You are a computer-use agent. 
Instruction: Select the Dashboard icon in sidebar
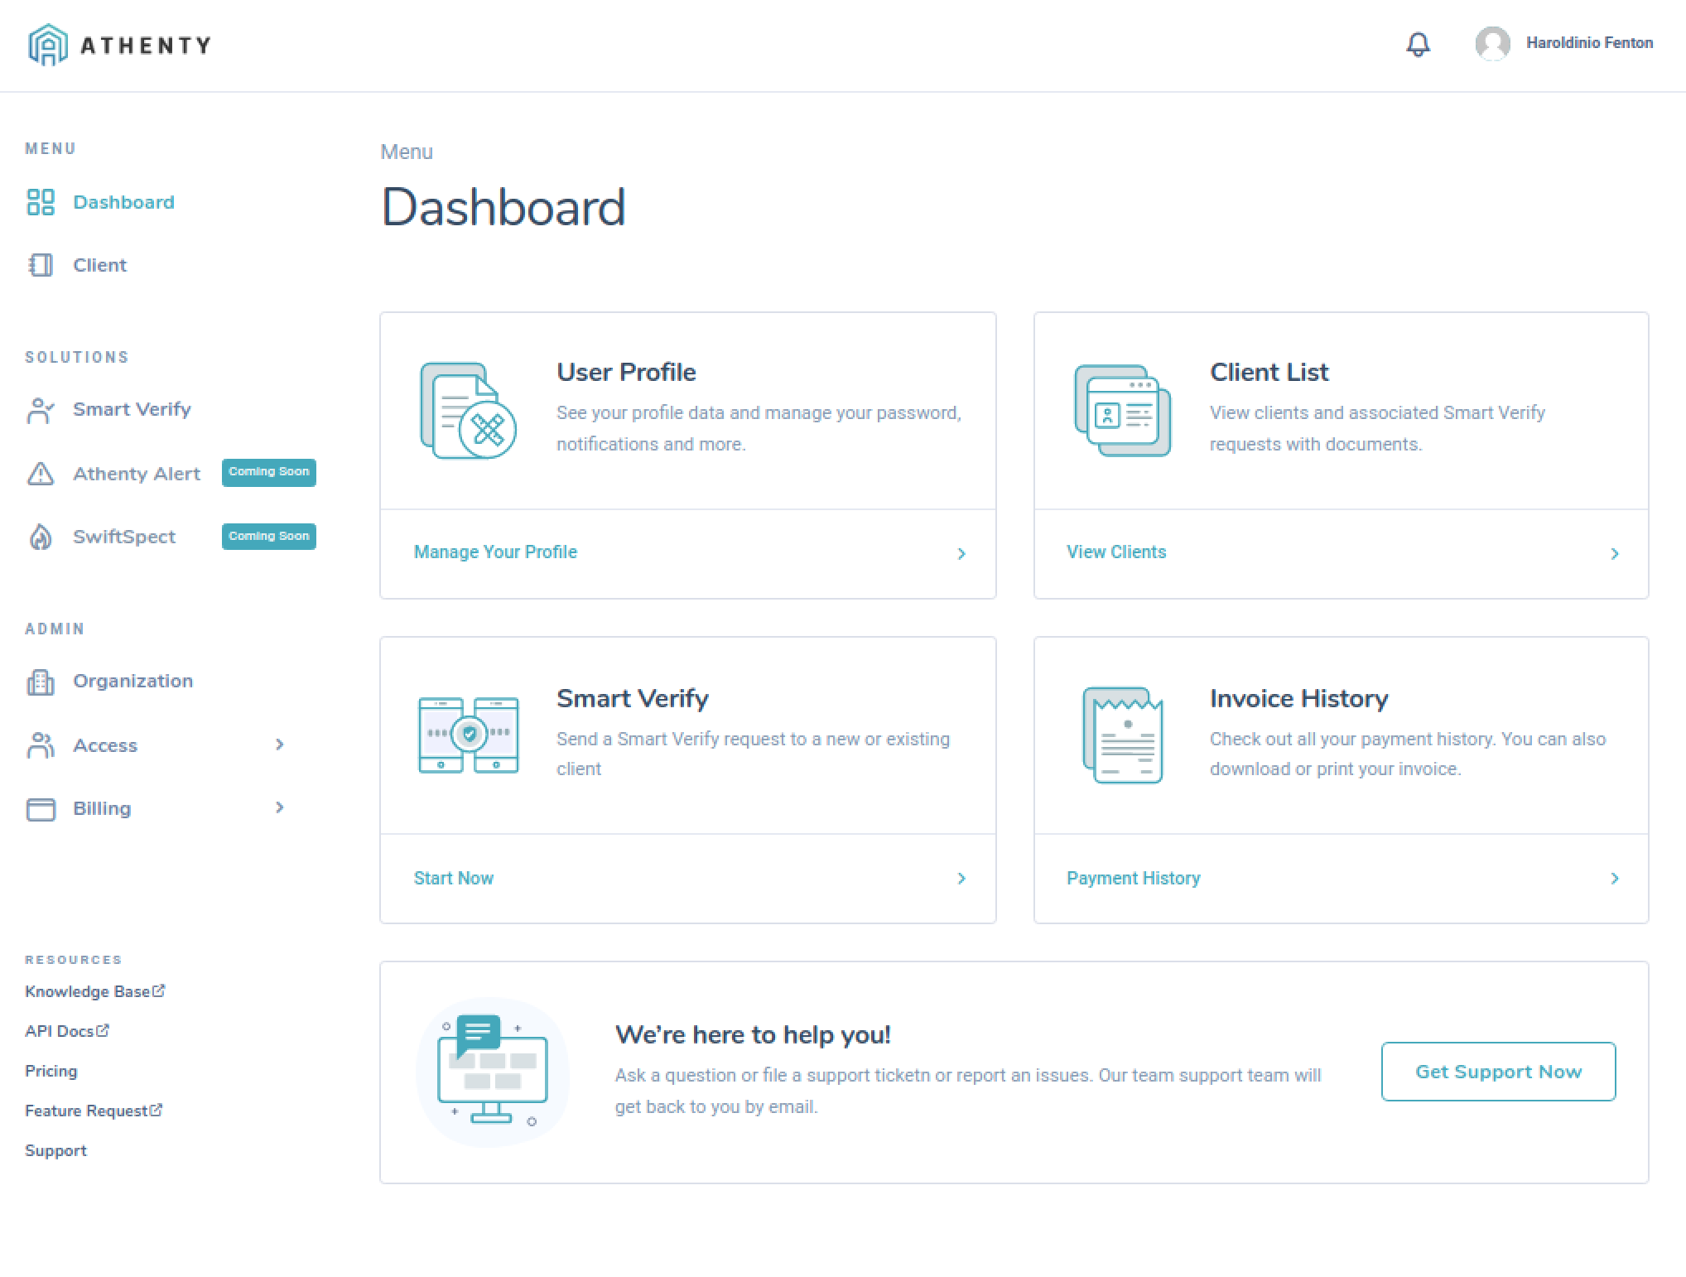(40, 201)
